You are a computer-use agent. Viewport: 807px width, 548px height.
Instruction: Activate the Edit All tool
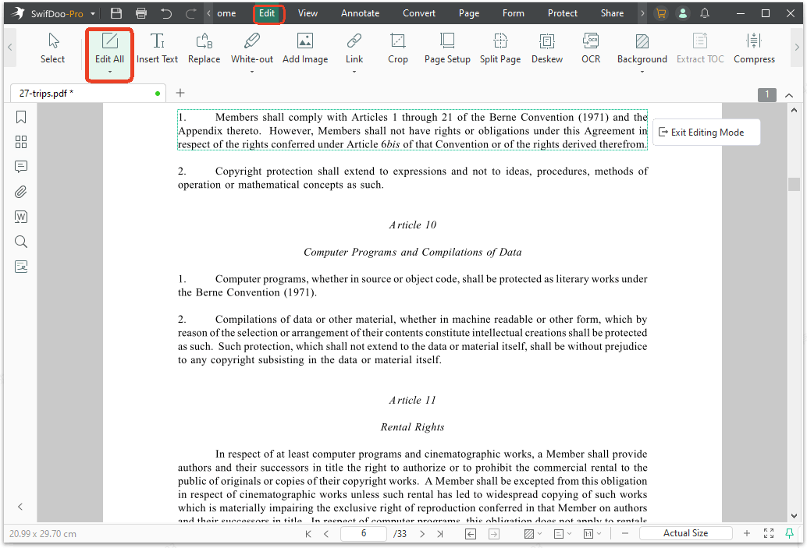point(109,48)
